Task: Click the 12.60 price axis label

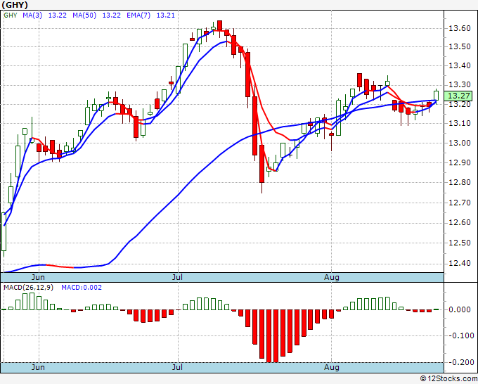Action: click(460, 223)
